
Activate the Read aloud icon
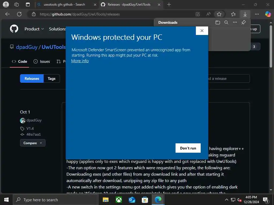click(208, 14)
